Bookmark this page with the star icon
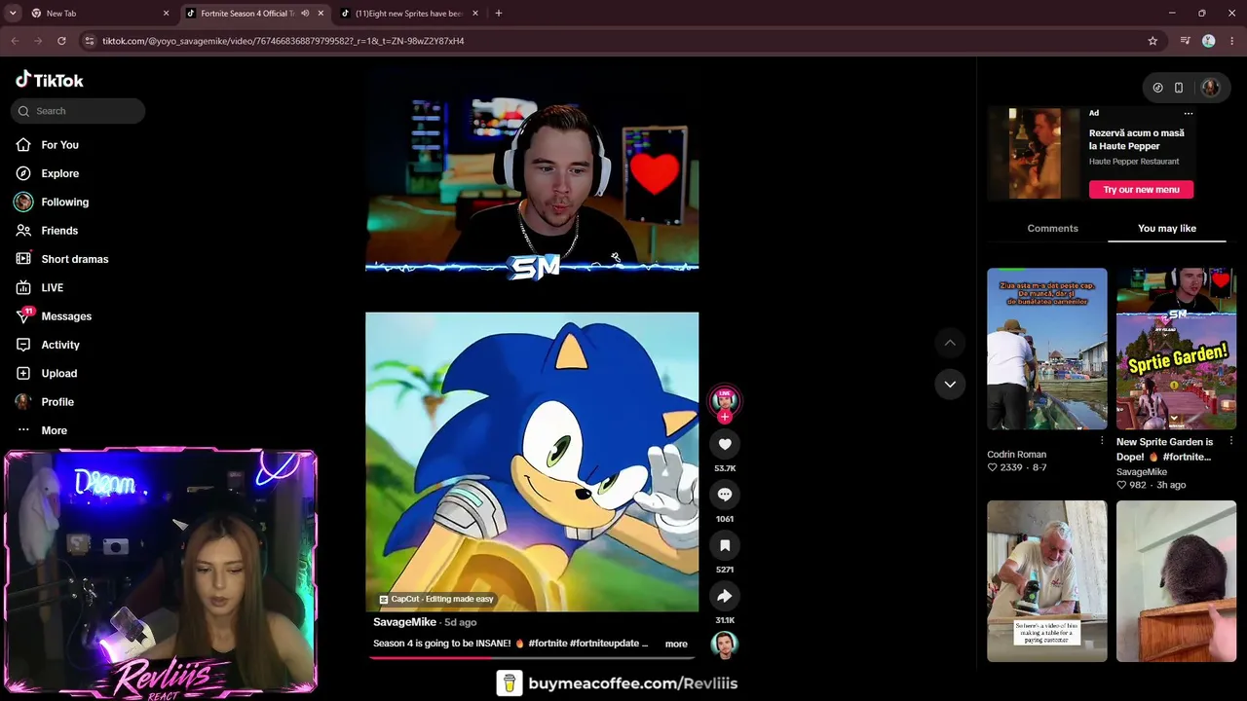Screen dimensions: 1247x701 coord(1153,41)
